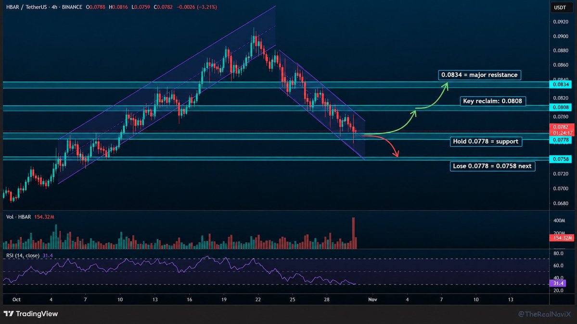Click the 0.0920 price scale label

point(561,22)
